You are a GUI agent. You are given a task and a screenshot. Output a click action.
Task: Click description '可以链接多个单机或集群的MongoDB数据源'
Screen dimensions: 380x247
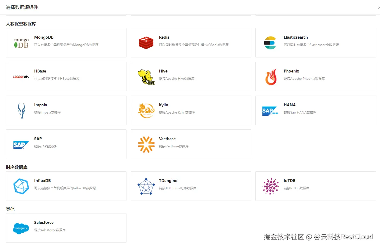point(66,45)
